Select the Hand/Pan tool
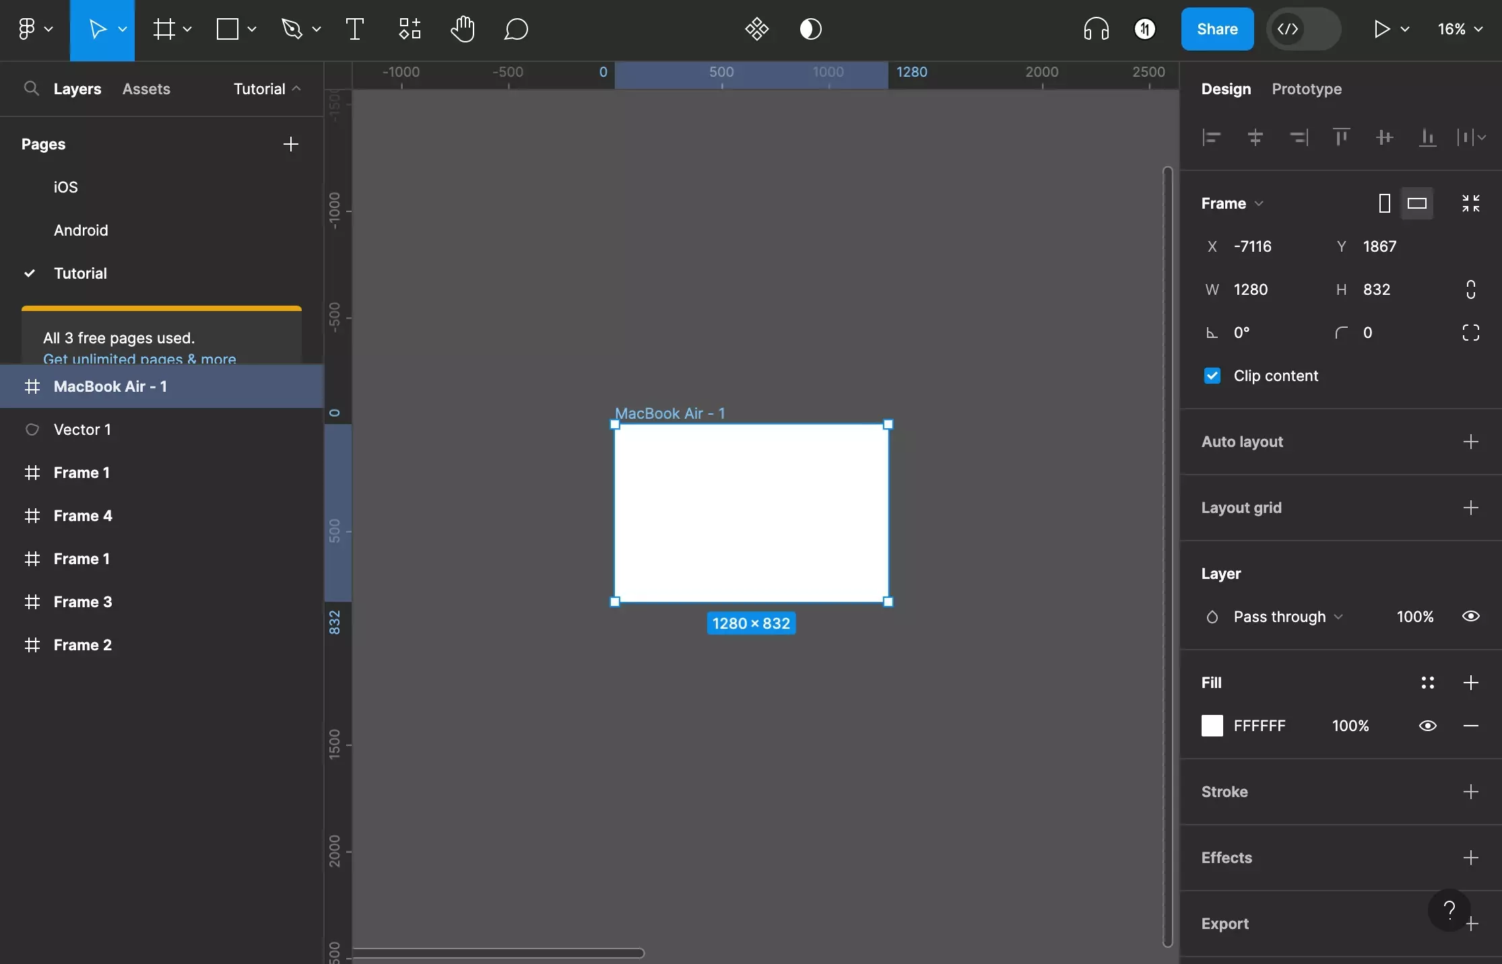This screenshot has height=964, width=1502. pos(461,28)
